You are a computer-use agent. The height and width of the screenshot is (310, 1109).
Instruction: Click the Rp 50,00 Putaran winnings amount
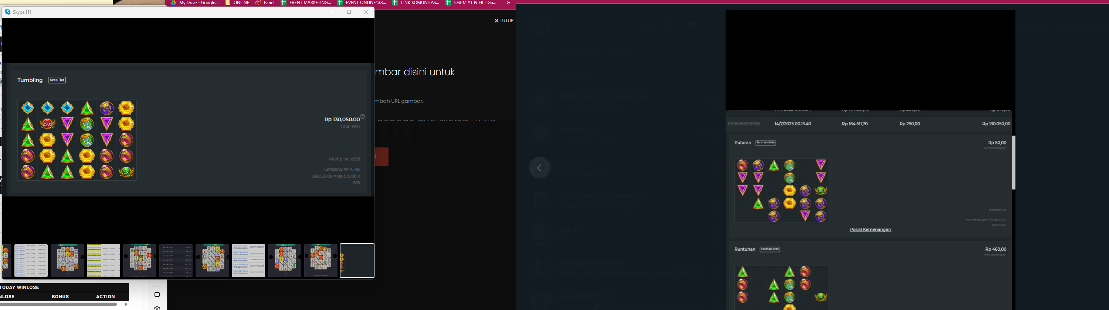(x=997, y=143)
